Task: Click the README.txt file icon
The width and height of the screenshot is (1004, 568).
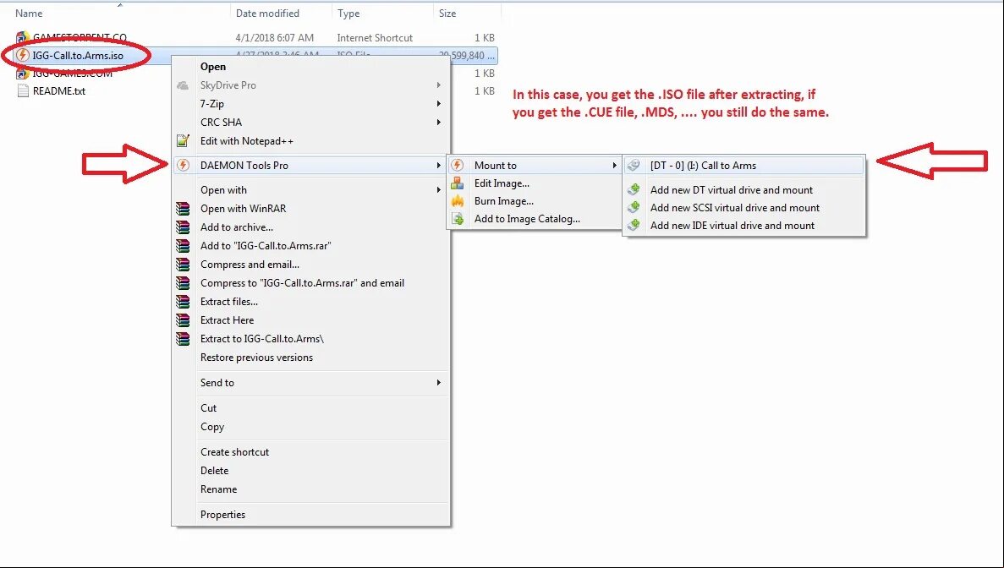Action: [22, 90]
